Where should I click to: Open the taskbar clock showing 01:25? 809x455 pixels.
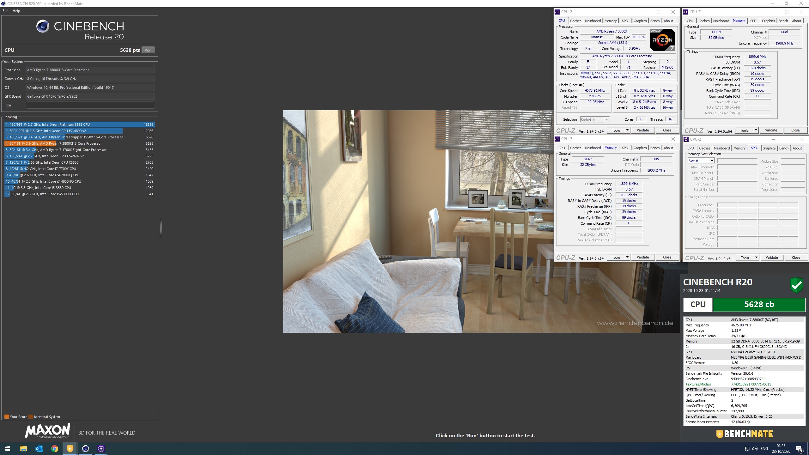click(781, 449)
